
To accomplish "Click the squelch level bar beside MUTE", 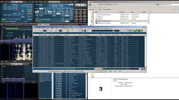I will point(50,21).
